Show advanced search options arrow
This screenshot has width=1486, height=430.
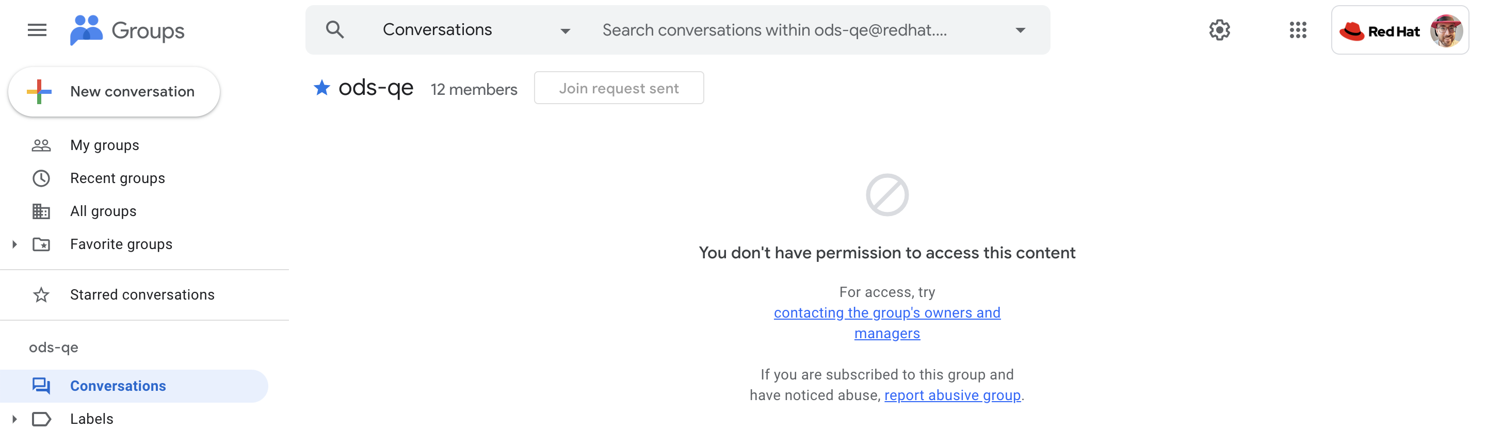click(x=1020, y=30)
